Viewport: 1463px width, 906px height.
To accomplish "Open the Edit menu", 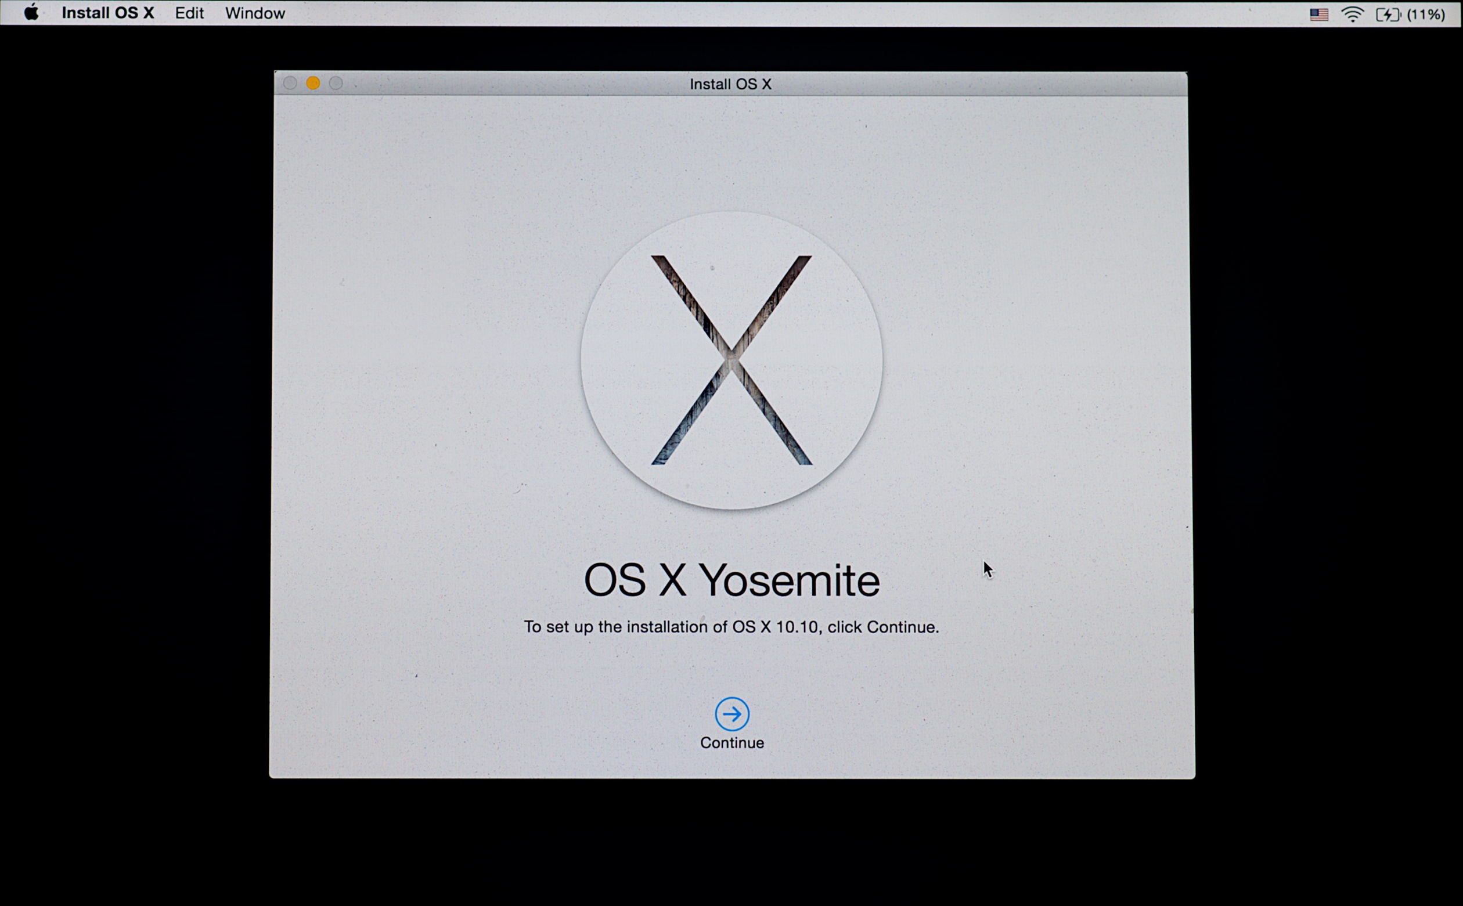I will [x=189, y=13].
